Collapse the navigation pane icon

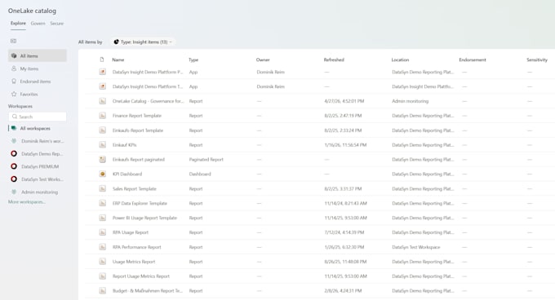tap(13, 41)
